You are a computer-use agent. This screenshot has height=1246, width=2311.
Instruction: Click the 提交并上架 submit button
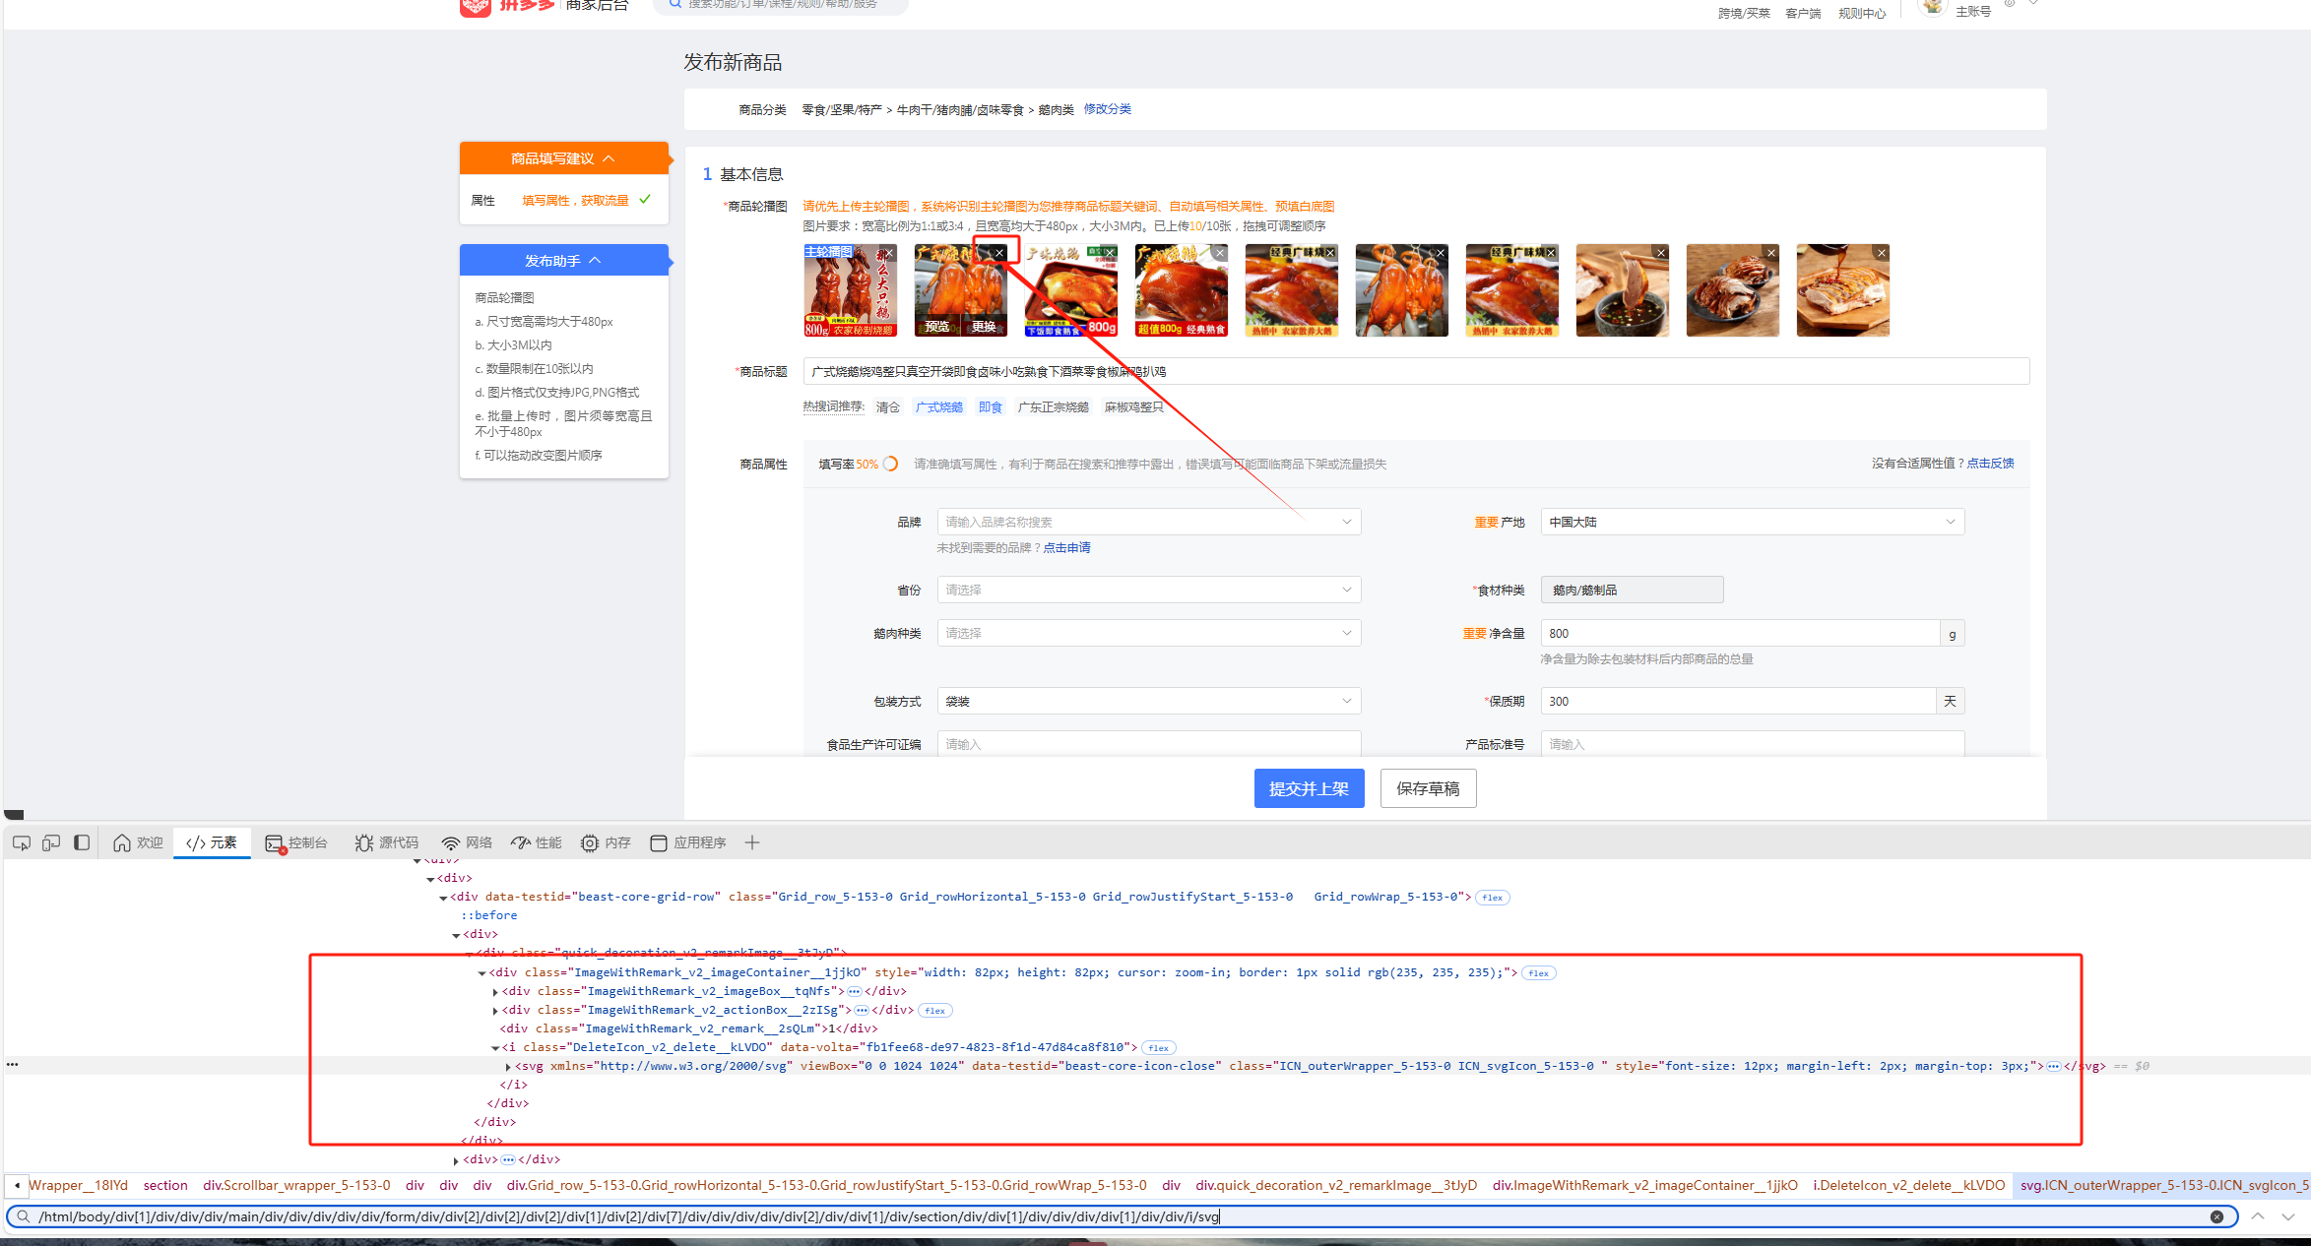(x=1309, y=788)
